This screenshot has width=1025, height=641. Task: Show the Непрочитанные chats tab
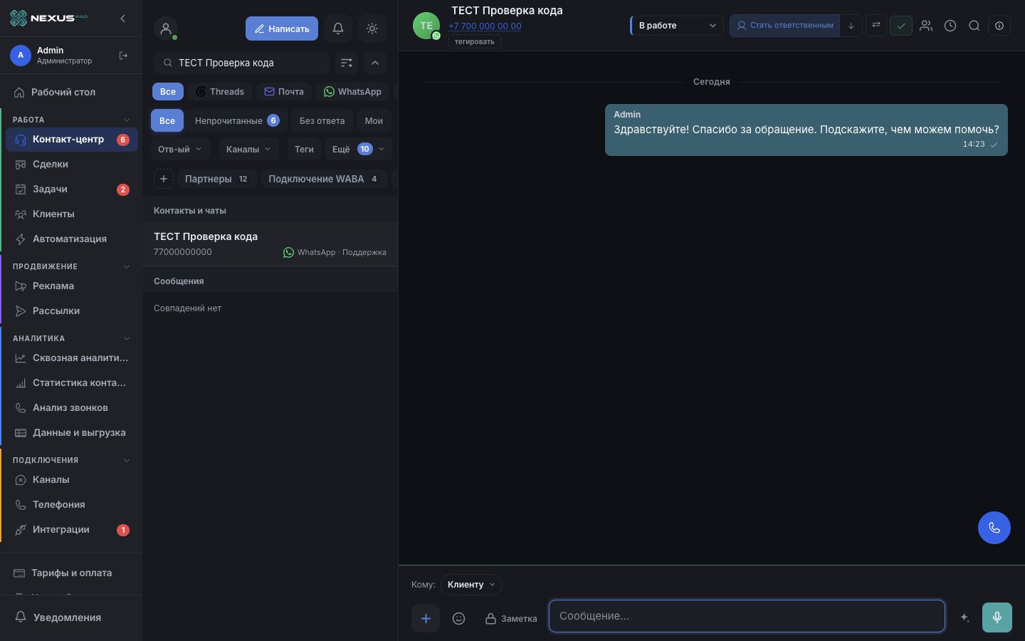click(x=236, y=120)
